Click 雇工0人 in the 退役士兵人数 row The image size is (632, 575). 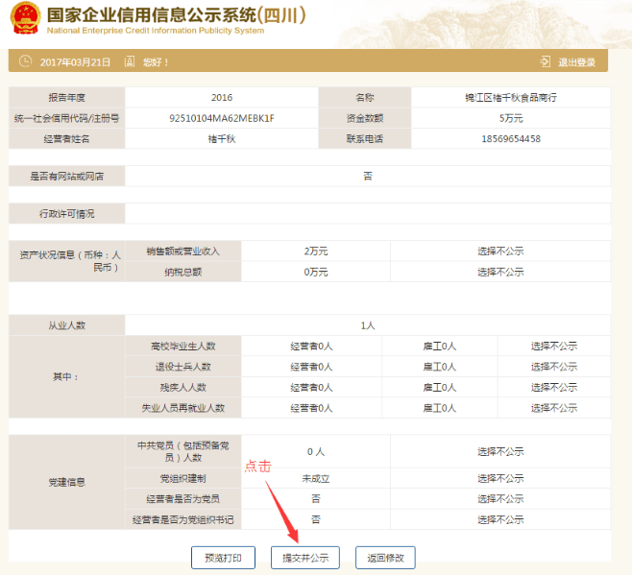(x=439, y=367)
